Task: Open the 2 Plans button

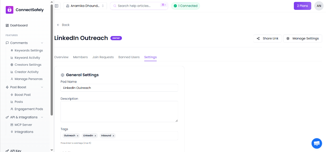Action: [302, 6]
